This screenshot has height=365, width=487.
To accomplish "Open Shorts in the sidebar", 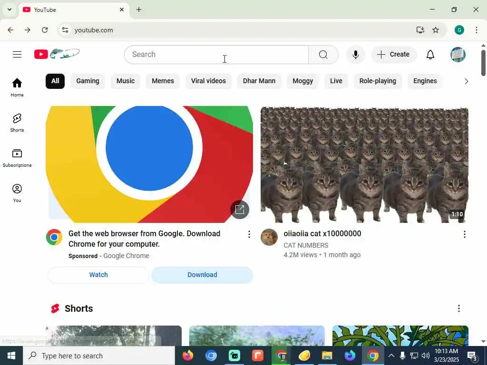I will pos(17,123).
